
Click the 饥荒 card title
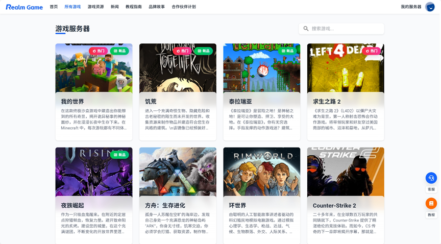pyautogui.click(x=151, y=102)
